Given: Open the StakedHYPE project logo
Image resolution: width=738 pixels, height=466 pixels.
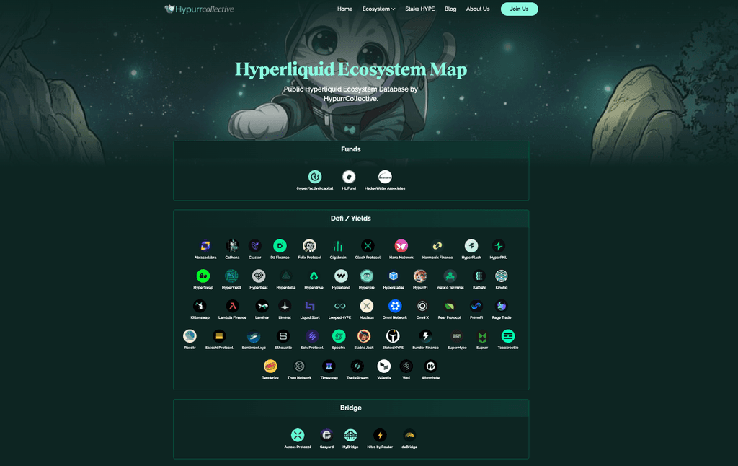Looking at the screenshot, I should click(393, 335).
